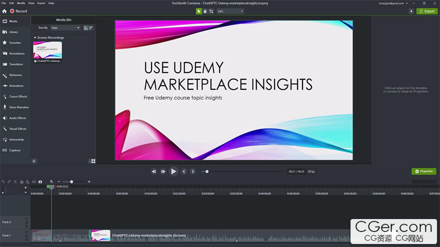440x247 pixels.
Task: Cut the selected timeline media
Action: click(15, 182)
